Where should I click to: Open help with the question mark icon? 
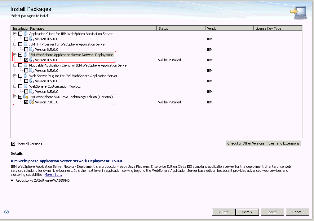[7, 212]
